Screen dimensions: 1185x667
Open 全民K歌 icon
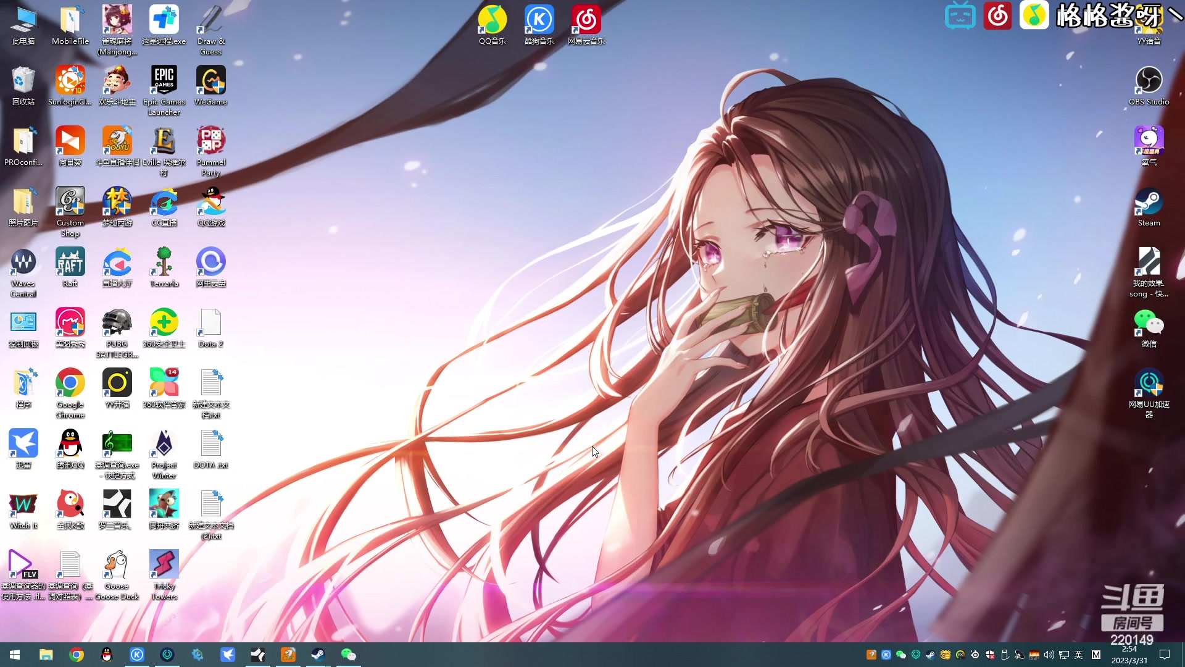point(70,509)
